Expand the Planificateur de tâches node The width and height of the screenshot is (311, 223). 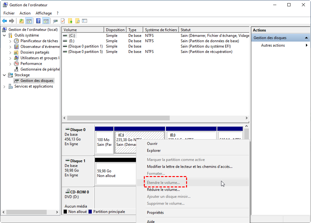tap(10, 41)
